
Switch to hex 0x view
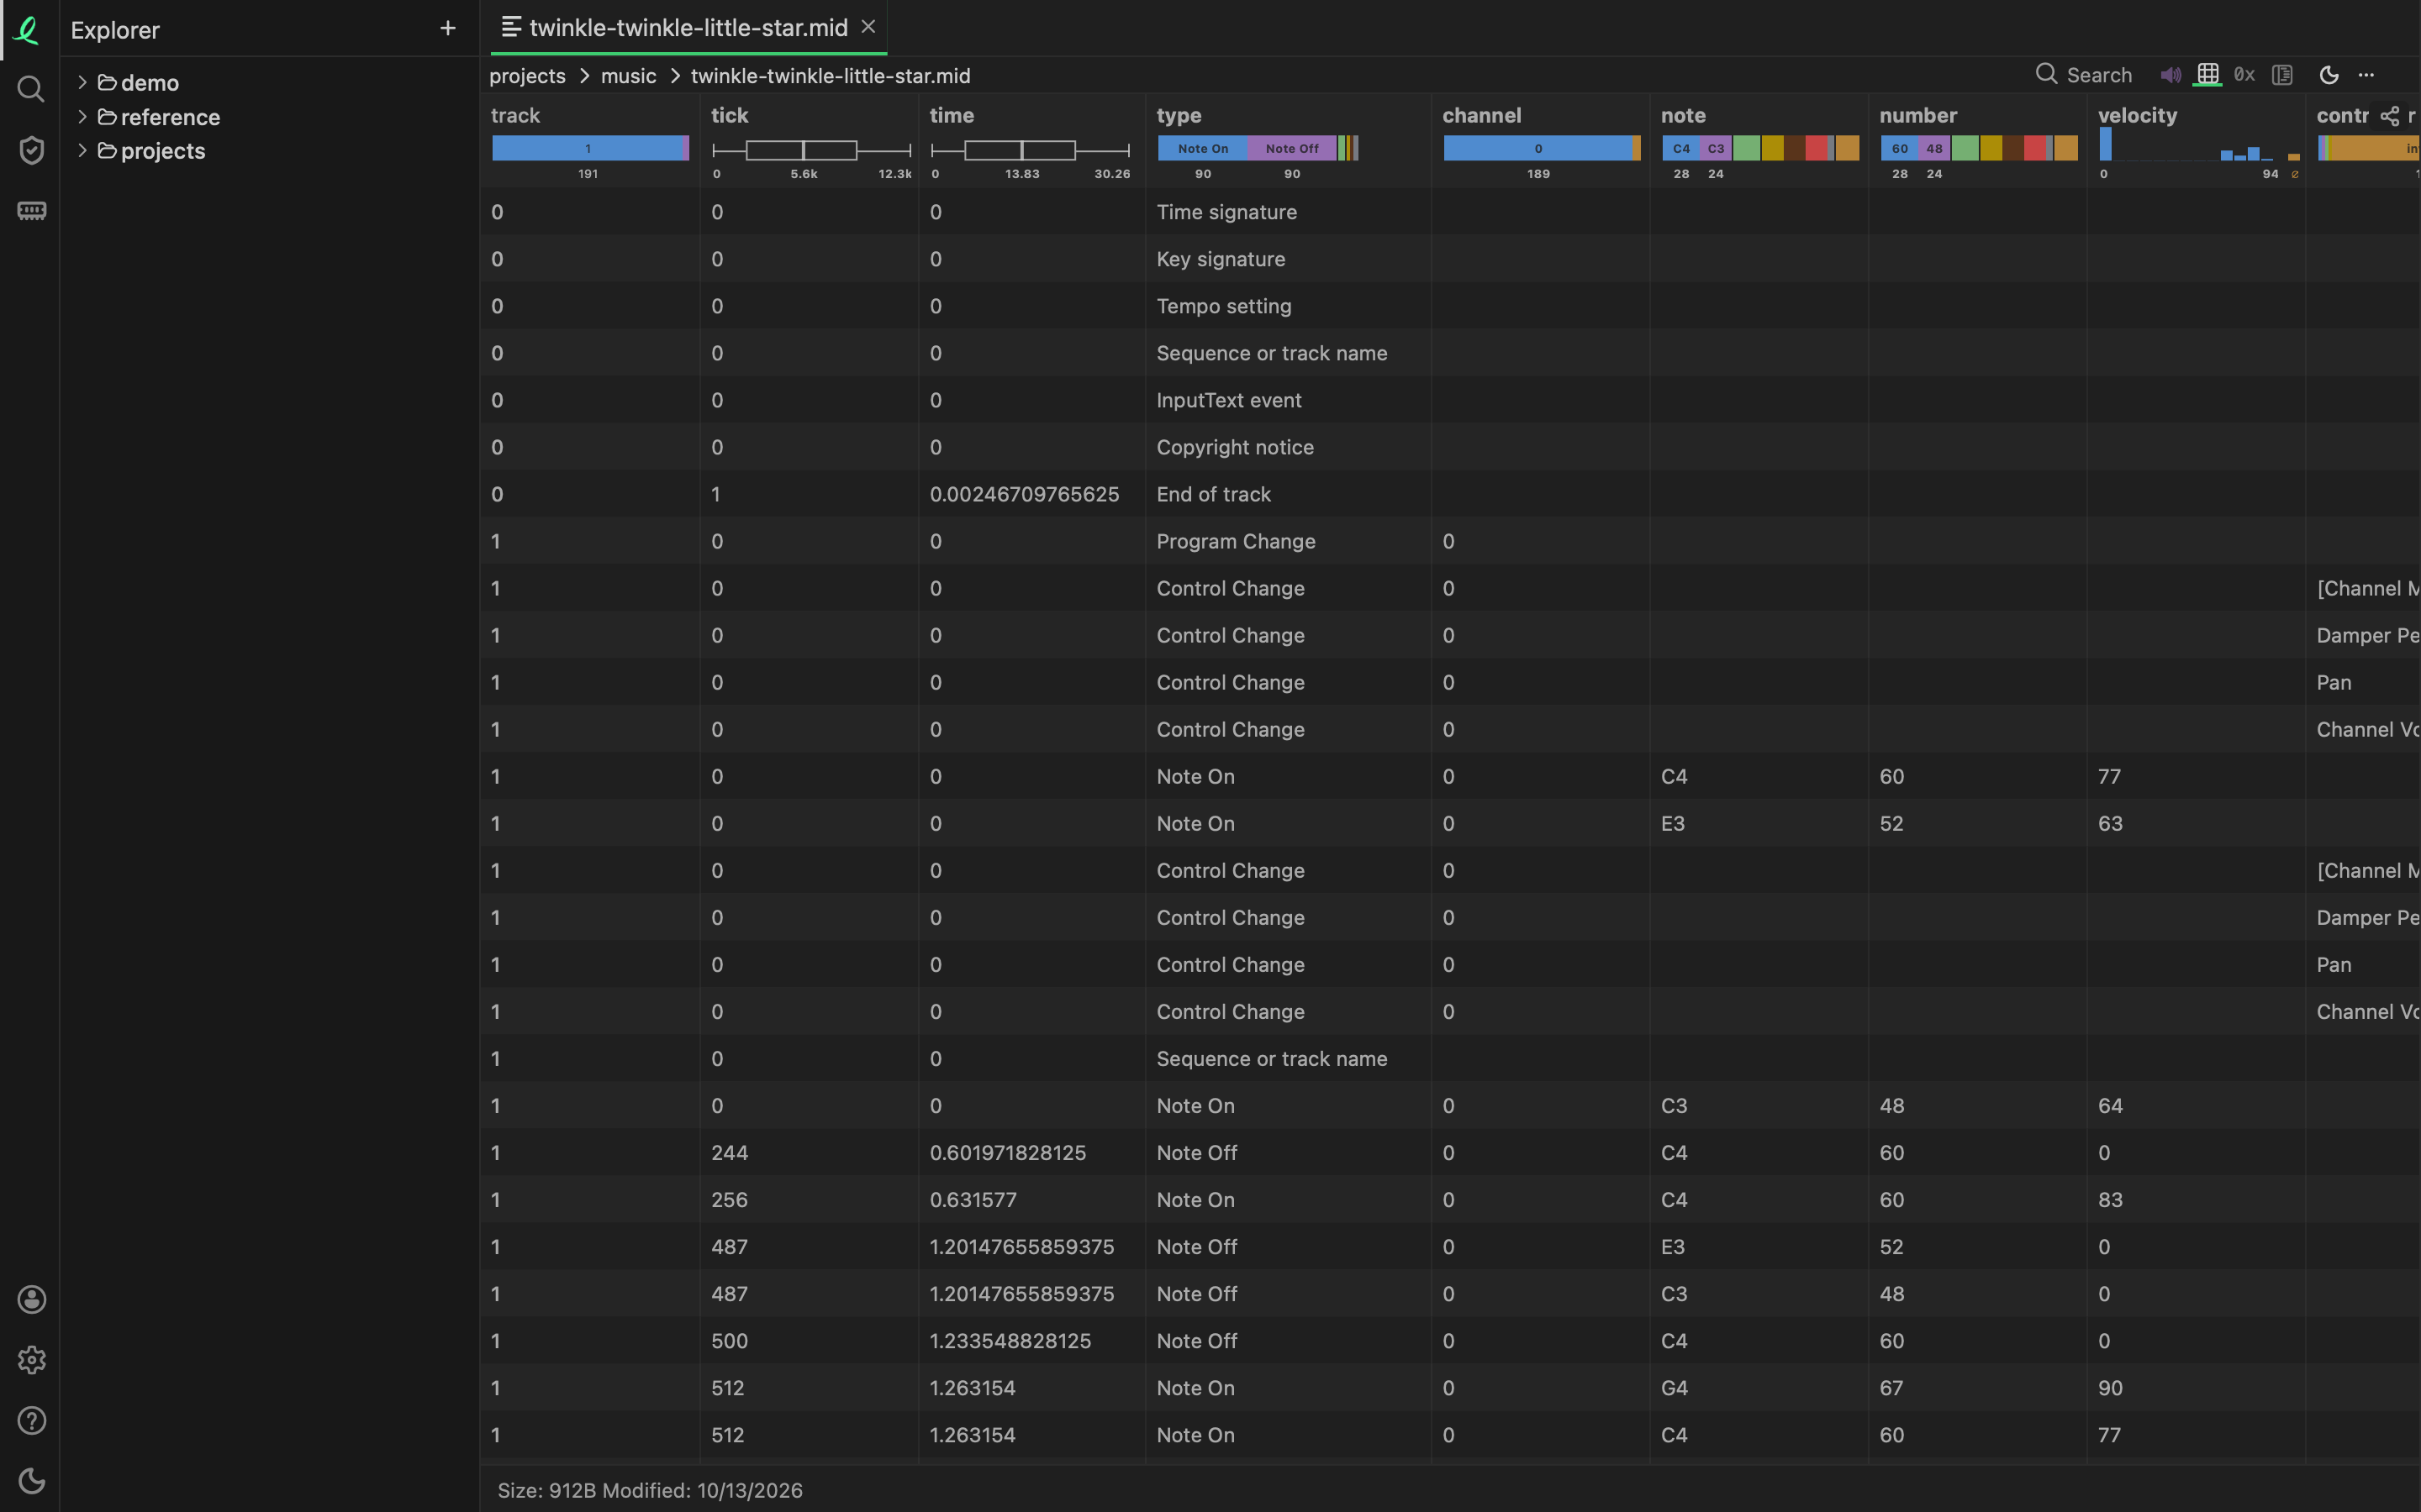2244,75
